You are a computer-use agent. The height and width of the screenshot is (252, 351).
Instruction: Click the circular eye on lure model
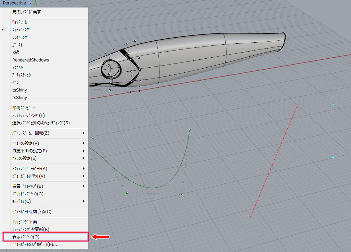111,69
